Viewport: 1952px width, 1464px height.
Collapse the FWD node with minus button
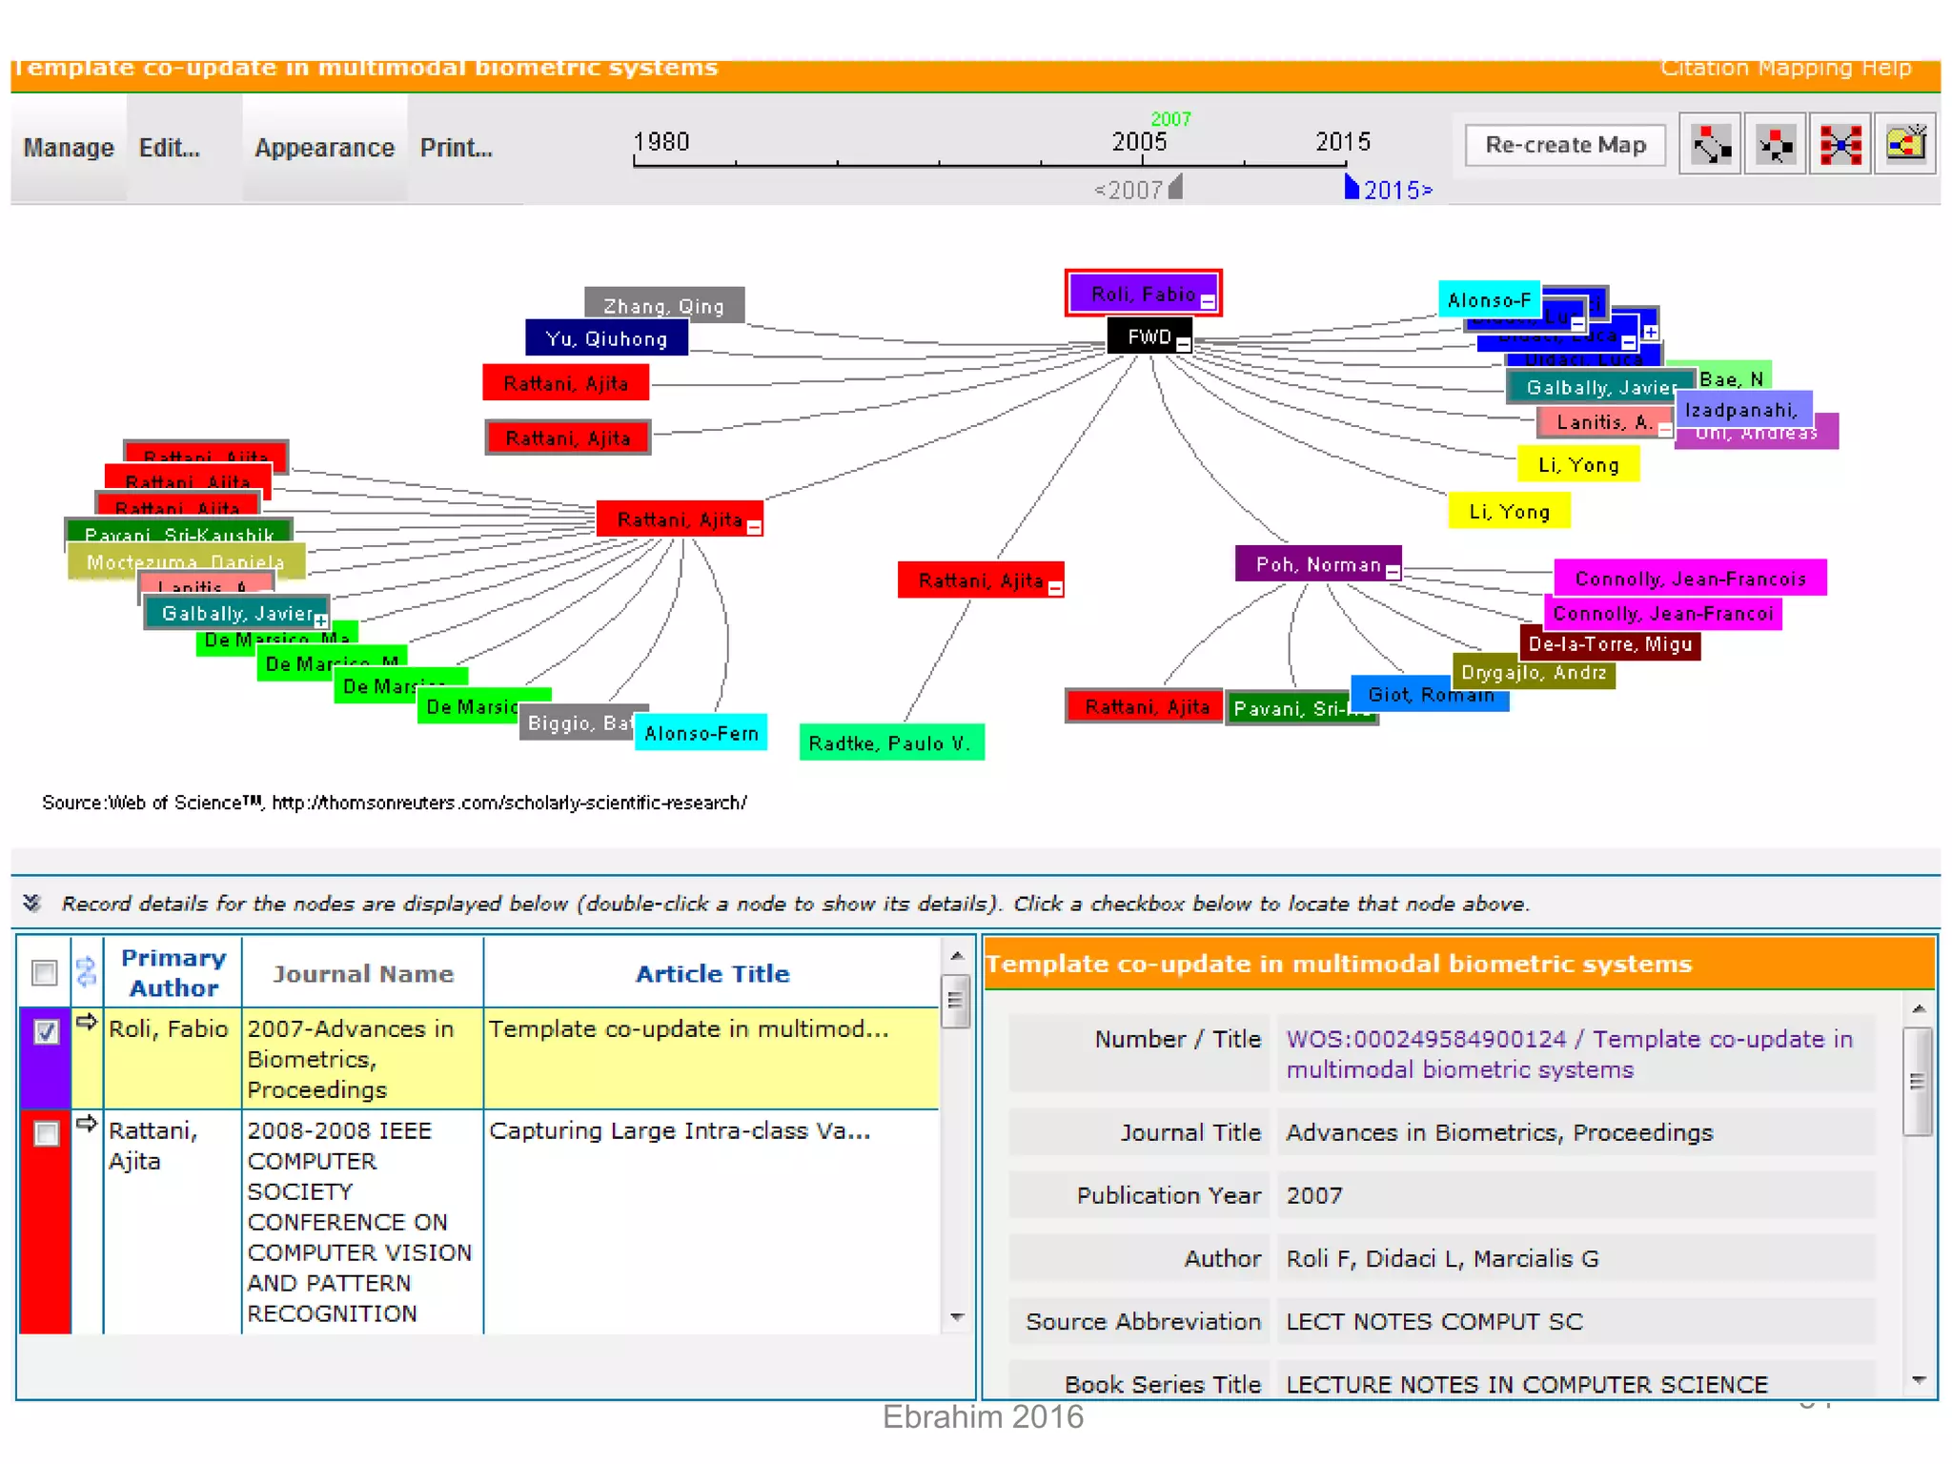click(x=1183, y=344)
